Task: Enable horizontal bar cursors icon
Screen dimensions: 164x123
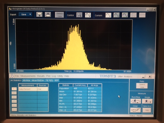Action: (125, 15)
